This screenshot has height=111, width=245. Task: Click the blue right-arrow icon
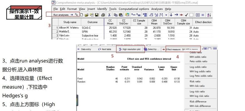[176, 15]
